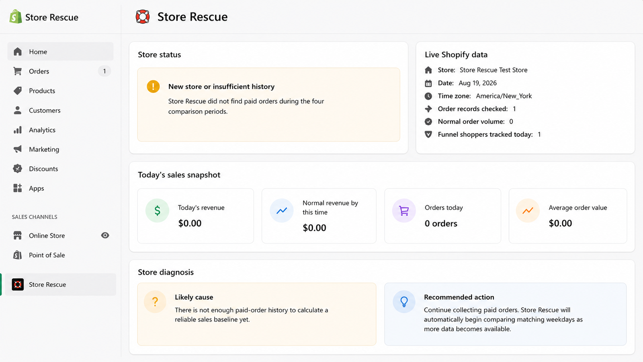643x362 pixels.
Task: Click the Orders today card
Action: tap(443, 216)
